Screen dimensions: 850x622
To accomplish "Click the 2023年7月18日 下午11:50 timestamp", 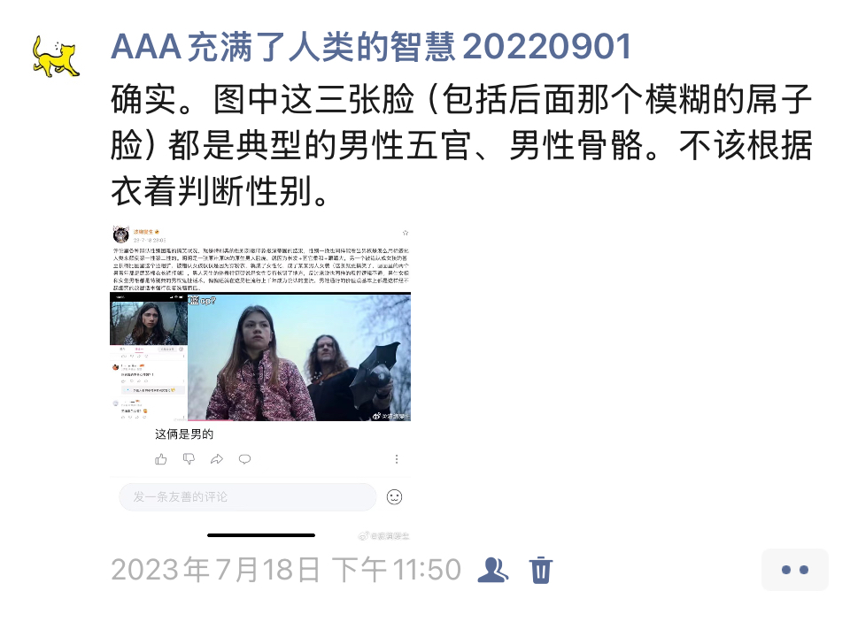I will click(x=286, y=570).
